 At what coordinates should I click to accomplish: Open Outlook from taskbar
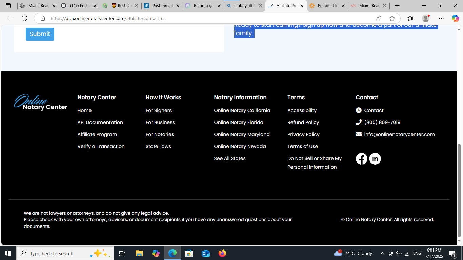click(206, 253)
